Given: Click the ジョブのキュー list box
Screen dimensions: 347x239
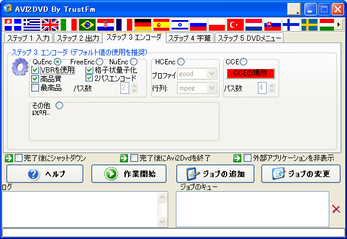Looking at the screenshot, I should 253,209.
